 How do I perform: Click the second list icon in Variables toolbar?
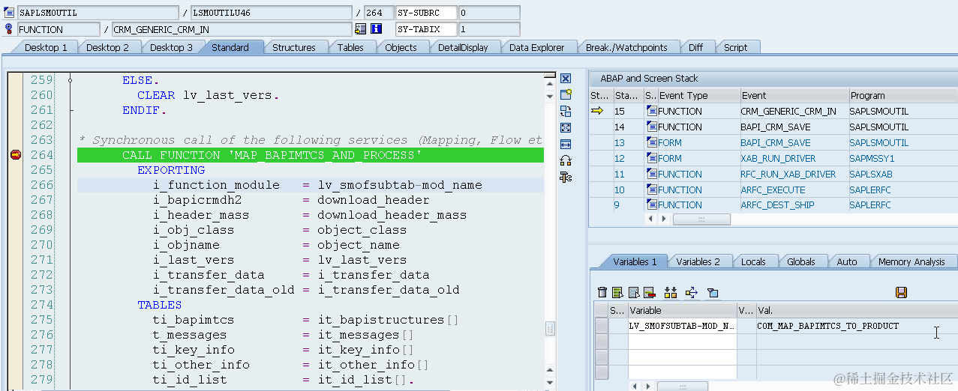[x=634, y=292]
